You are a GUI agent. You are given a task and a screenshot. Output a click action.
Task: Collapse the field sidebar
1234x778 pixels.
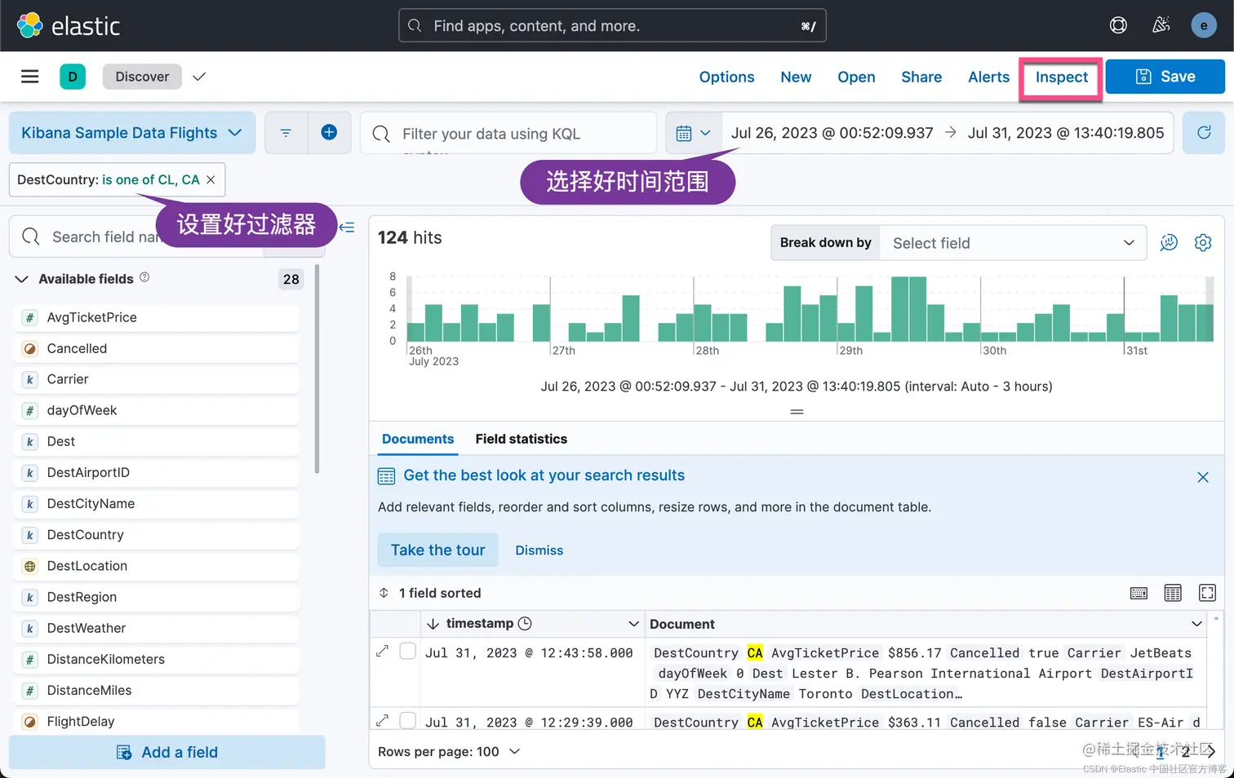pos(347,228)
